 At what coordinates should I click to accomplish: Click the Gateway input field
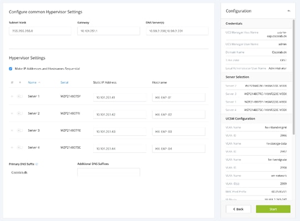[x=109, y=31]
